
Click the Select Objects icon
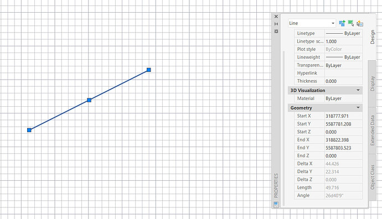[x=351, y=23]
